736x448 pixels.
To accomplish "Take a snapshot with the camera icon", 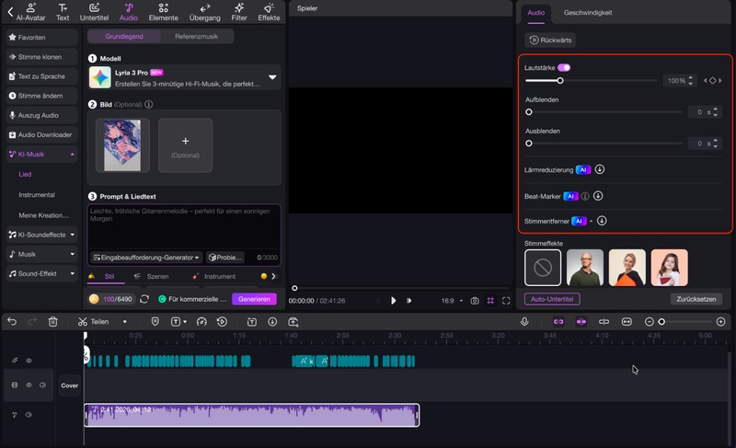I will tap(475, 301).
